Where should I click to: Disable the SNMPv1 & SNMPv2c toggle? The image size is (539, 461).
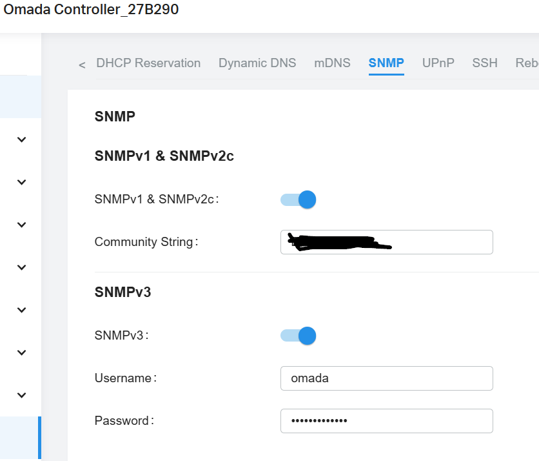click(x=297, y=200)
